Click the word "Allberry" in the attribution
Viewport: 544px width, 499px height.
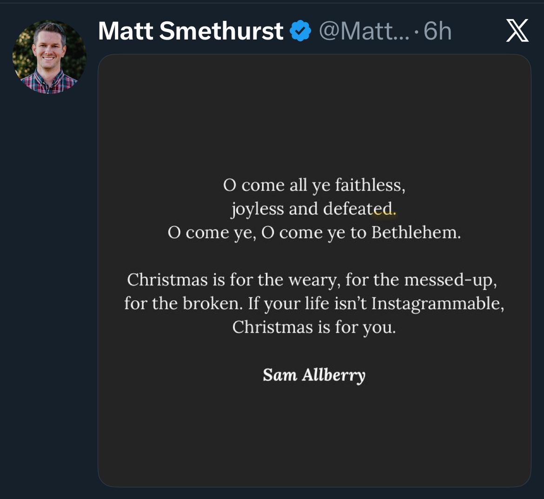coord(334,375)
